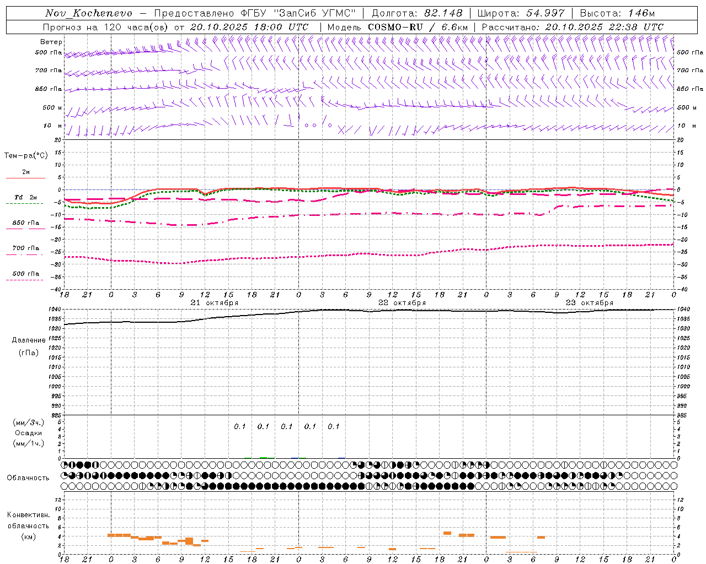
Task: Click the 10 м wind level label on right
Action: pos(687,126)
